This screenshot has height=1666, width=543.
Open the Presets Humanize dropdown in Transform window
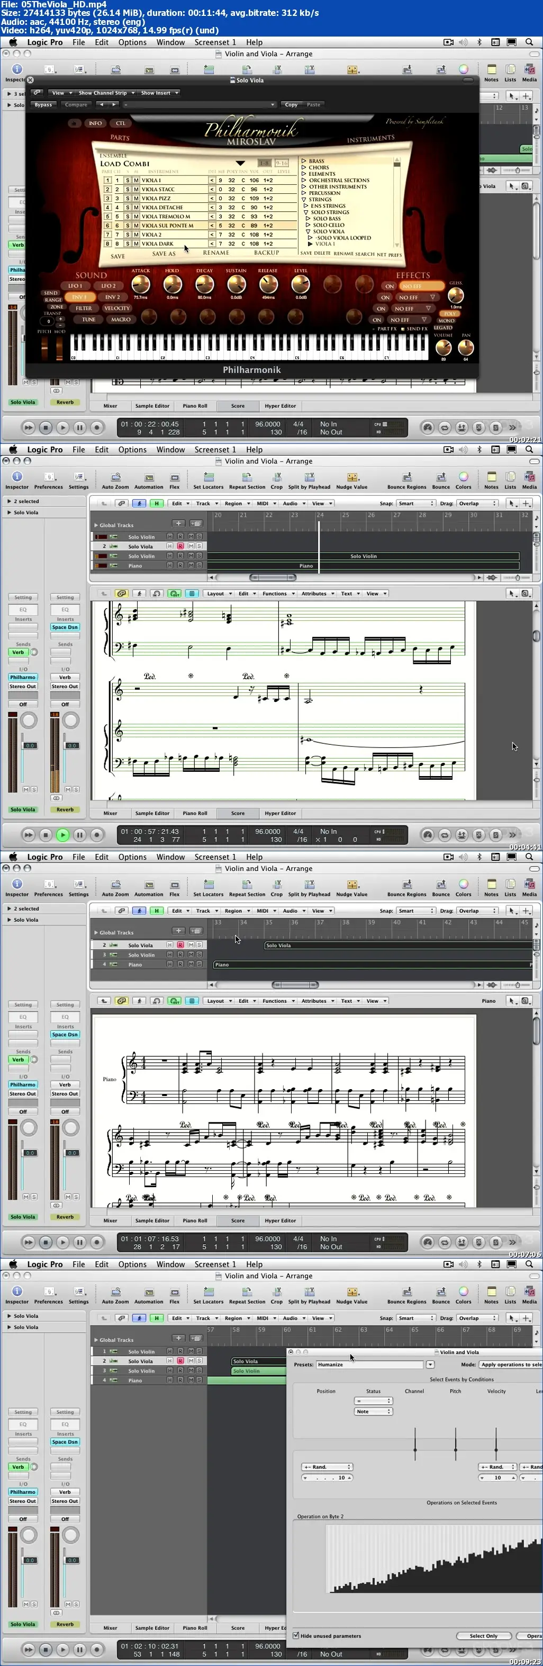pos(430,1364)
